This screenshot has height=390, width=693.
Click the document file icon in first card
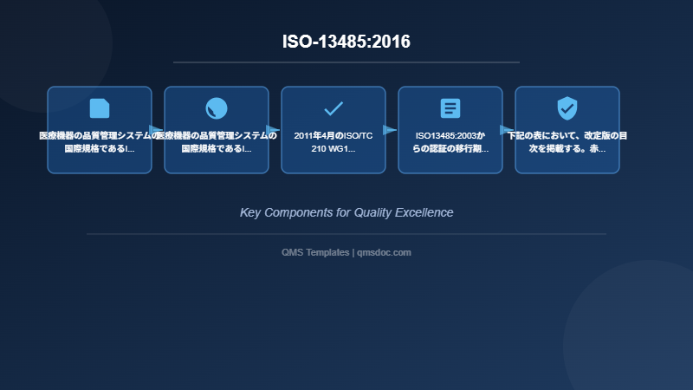click(100, 108)
